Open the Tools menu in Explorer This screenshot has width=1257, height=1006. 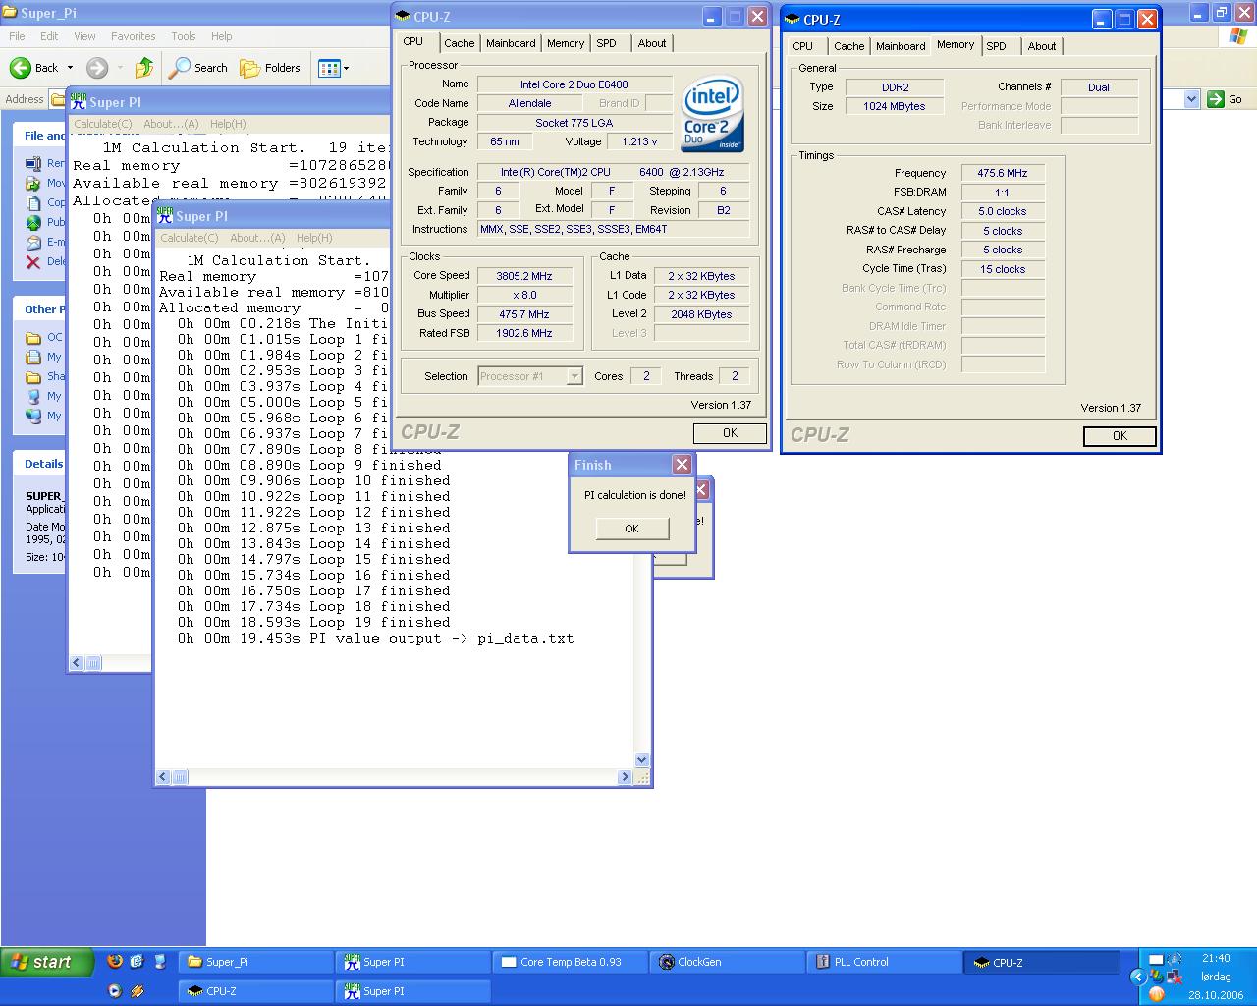tap(184, 36)
